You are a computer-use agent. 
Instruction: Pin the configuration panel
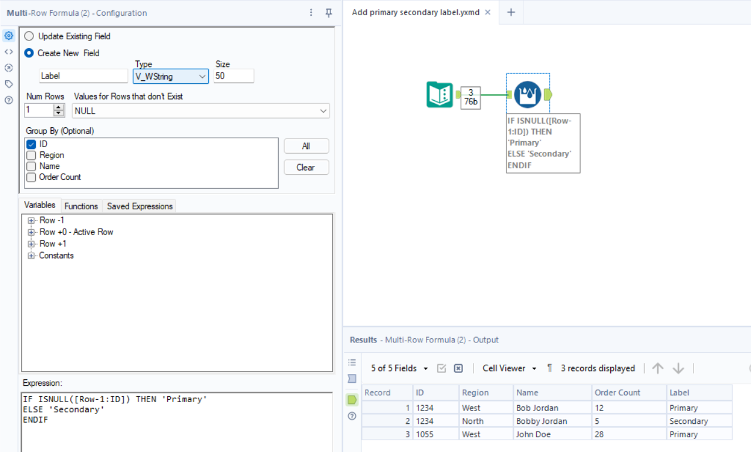pos(328,12)
